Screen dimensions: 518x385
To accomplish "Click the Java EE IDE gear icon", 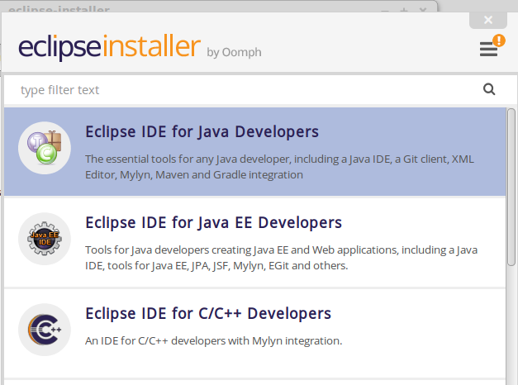I will pos(45,239).
